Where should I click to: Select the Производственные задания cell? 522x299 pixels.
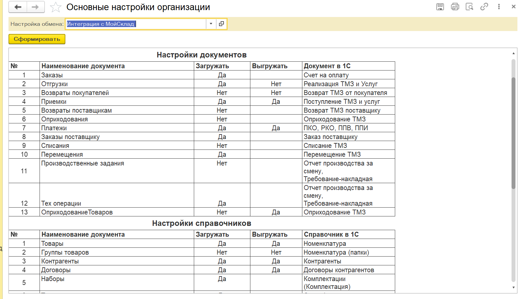click(x=117, y=171)
